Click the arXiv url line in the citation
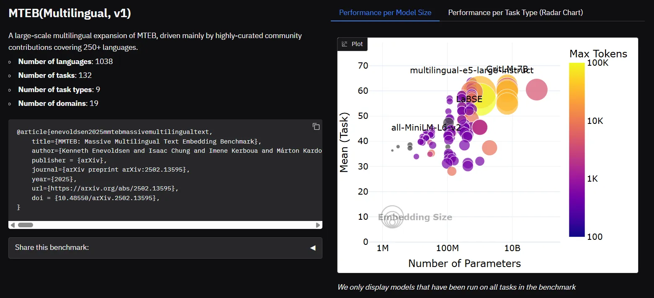Viewport: 654px width, 298px height. (105, 188)
